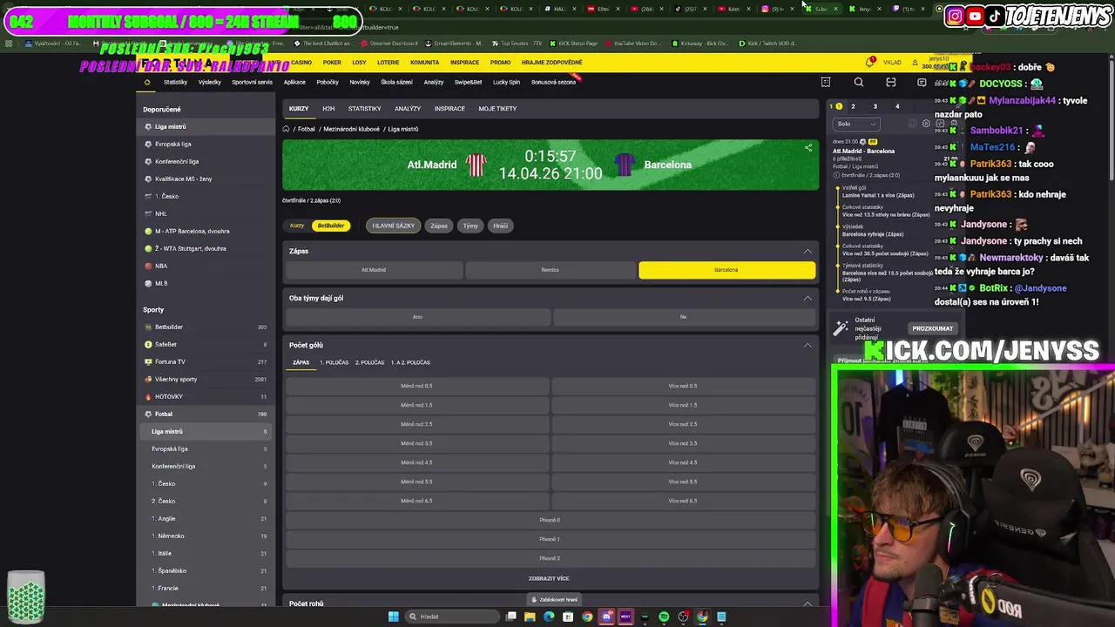Viewport: 1115px width, 627px height.
Task: Click the Windows Start button
Action: pos(393,617)
